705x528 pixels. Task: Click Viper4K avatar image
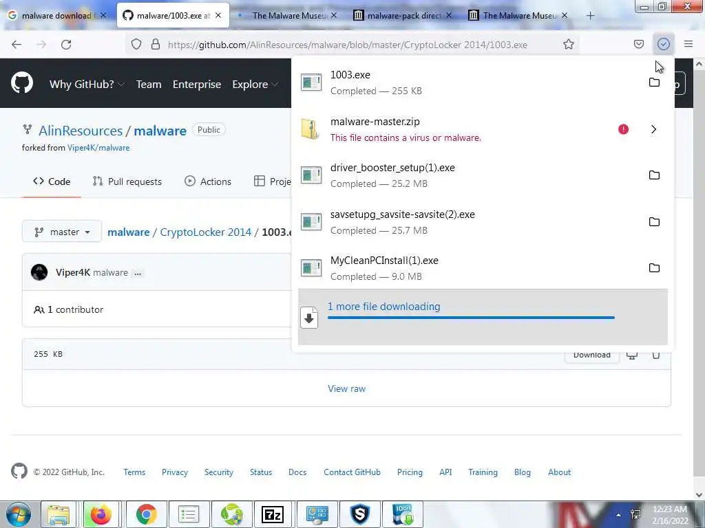39,272
